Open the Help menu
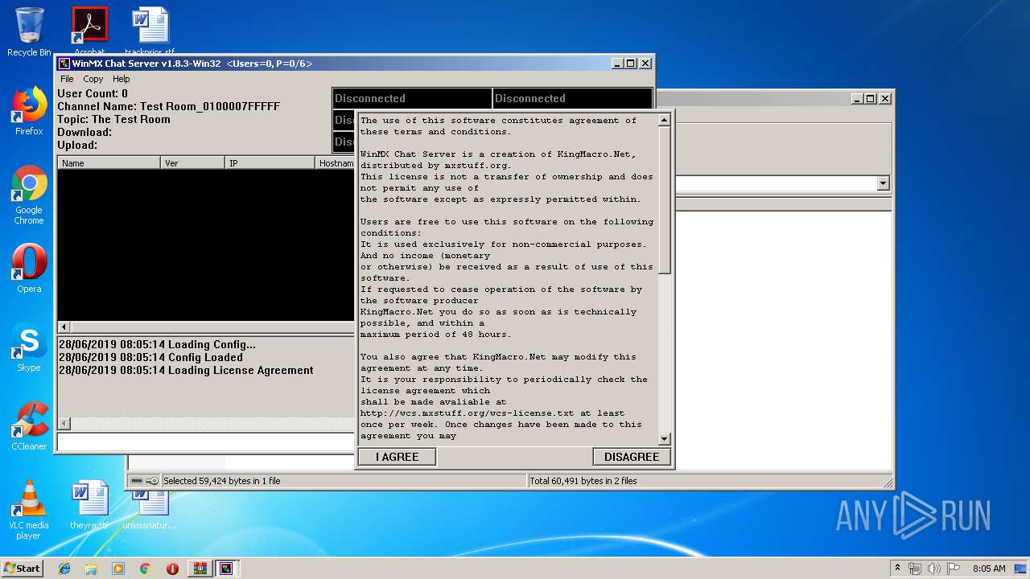The height and width of the screenshot is (579, 1030). pos(121,79)
